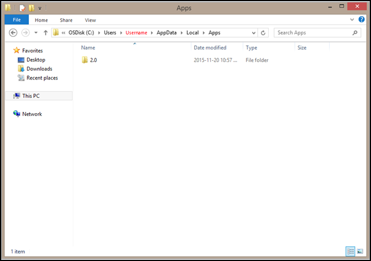Image resolution: width=371 pixels, height=261 pixels.
Task: Sort by Date modified column header
Action: (210, 48)
